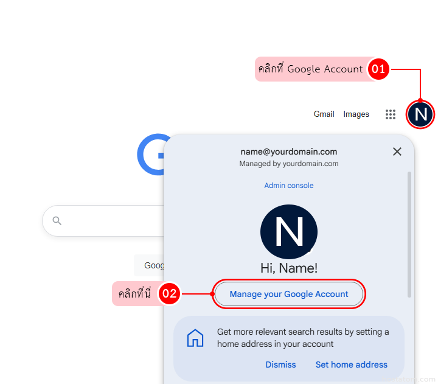Open the Images link

point(356,114)
